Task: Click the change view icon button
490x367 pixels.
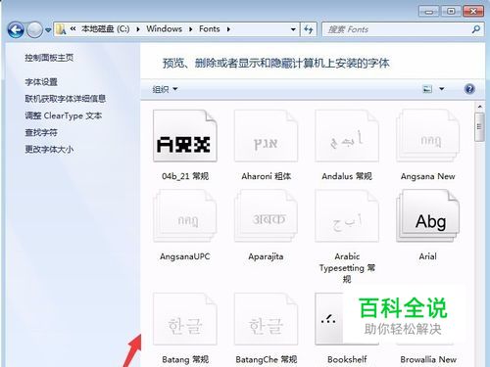Action: (x=427, y=89)
